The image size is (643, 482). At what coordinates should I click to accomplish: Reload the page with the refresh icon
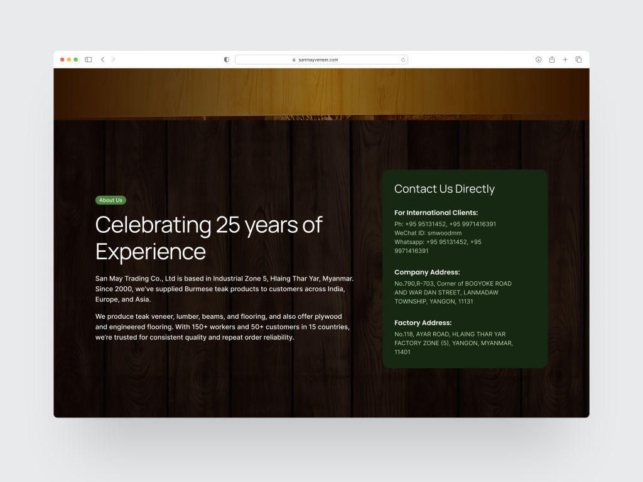click(x=403, y=60)
